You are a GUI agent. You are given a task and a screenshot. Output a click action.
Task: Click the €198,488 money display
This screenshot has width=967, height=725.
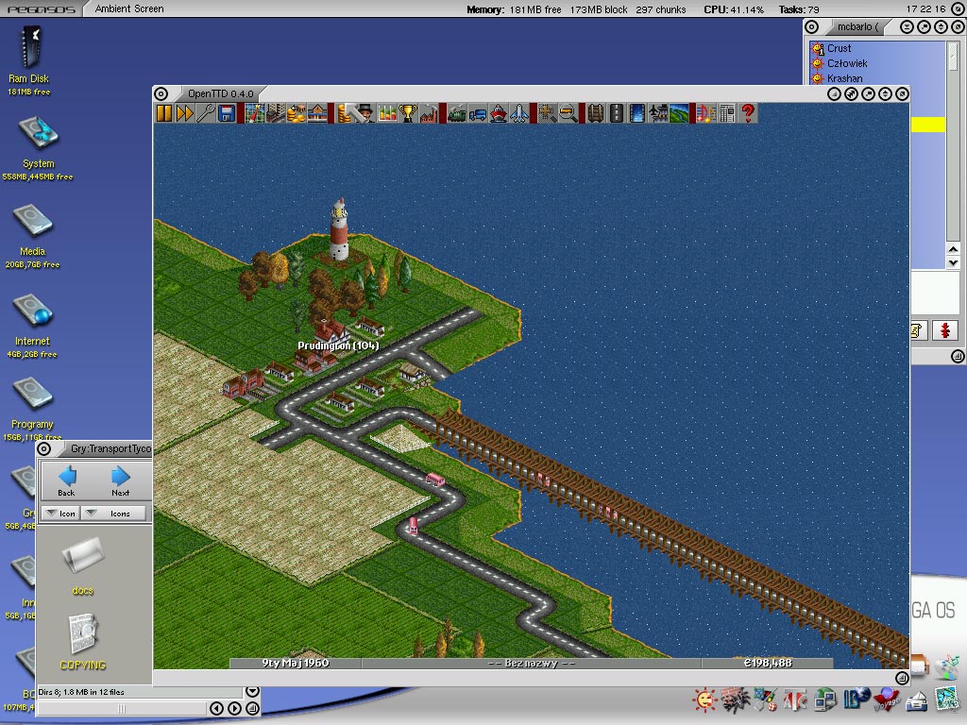pos(768,664)
